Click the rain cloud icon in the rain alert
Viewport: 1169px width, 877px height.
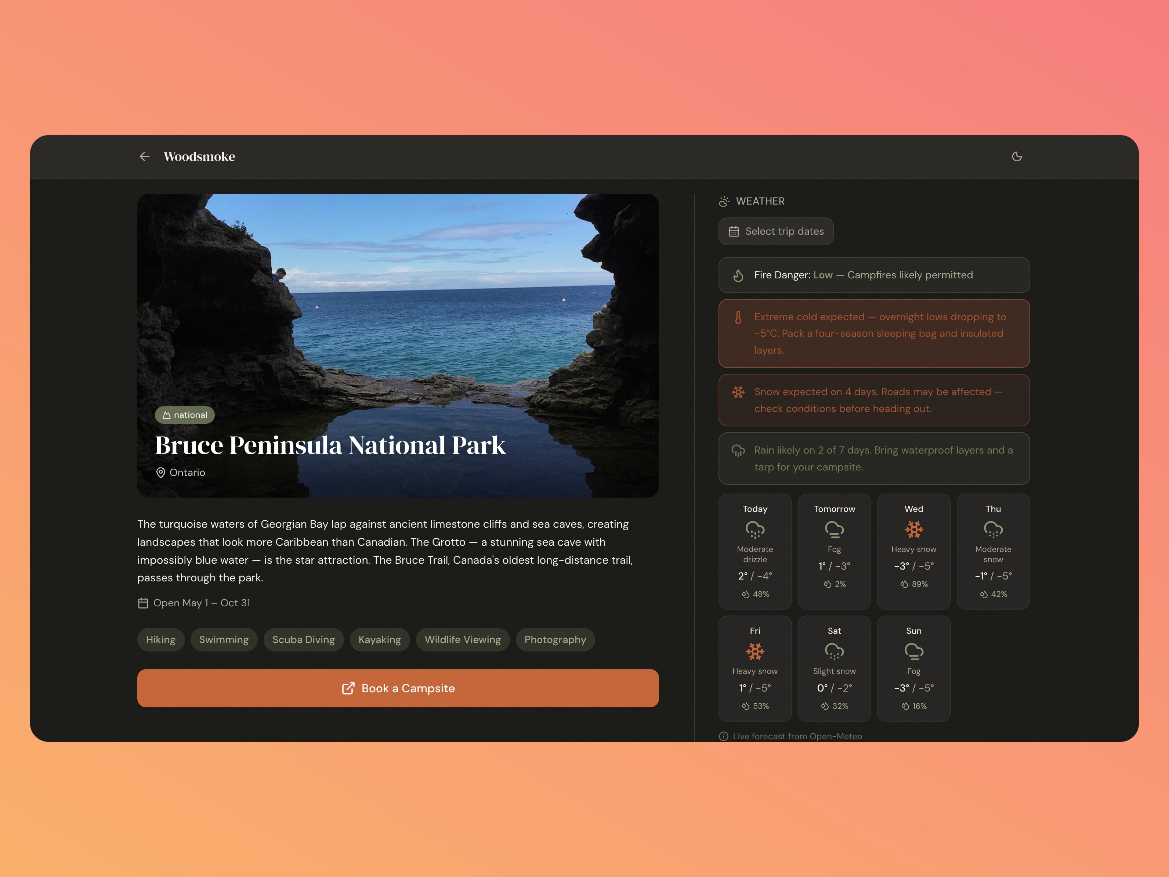pyautogui.click(x=738, y=450)
